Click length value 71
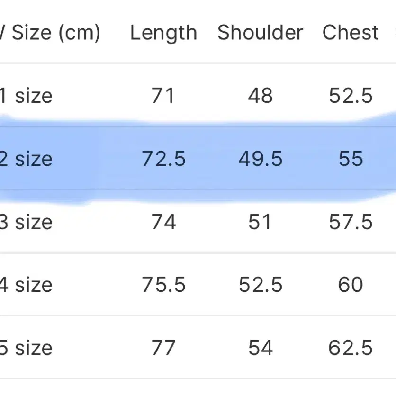The width and height of the screenshot is (396, 396). pyautogui.click(x=163, y=96)
